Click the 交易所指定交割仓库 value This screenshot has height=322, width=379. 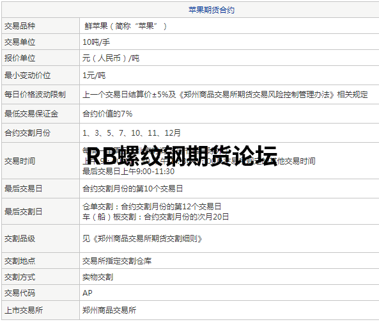coord(117,261)
